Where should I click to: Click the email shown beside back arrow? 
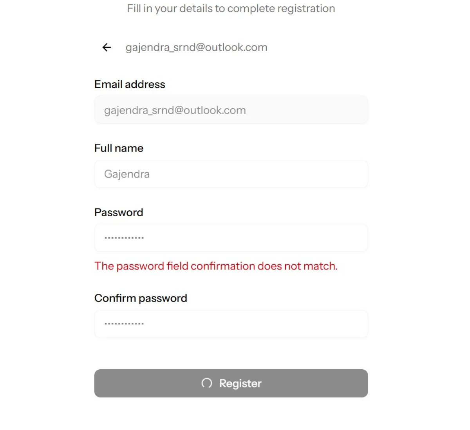[196, 47]
